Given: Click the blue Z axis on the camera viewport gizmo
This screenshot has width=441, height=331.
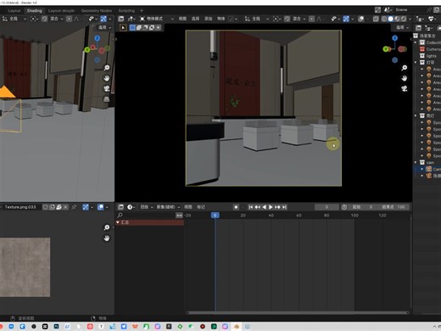Looking at the screenshot, I should 394,38.
